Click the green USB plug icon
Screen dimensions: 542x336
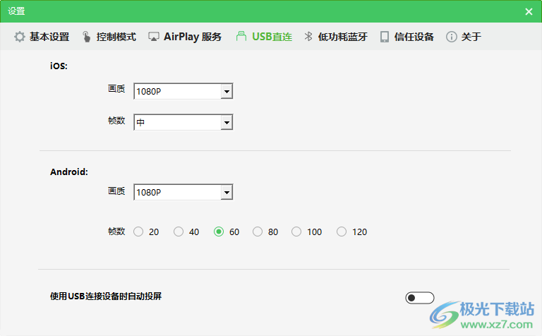point(241,36)
